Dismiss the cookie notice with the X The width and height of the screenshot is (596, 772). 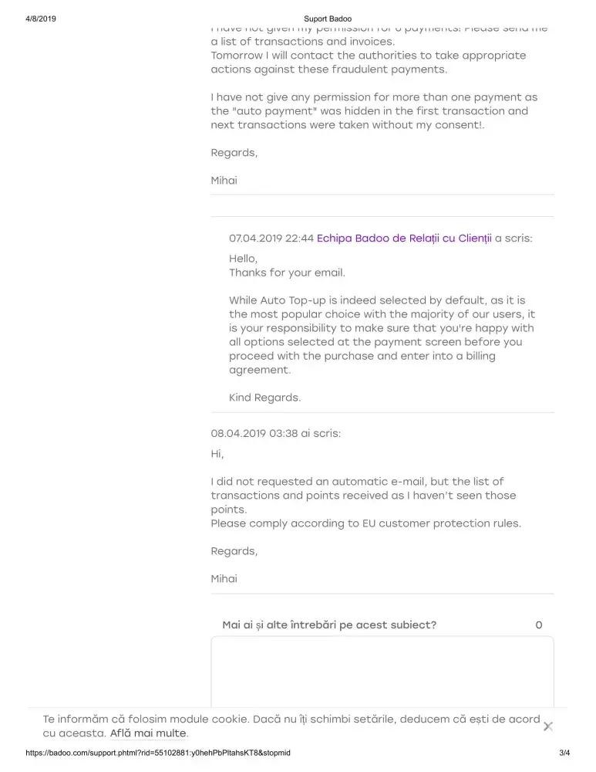tap(547, 726)
